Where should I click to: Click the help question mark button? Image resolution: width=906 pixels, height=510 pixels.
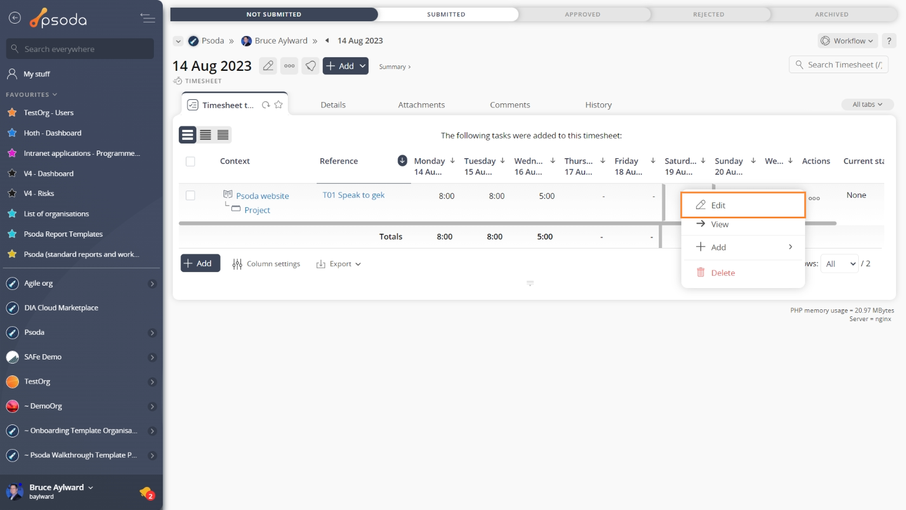889,41
